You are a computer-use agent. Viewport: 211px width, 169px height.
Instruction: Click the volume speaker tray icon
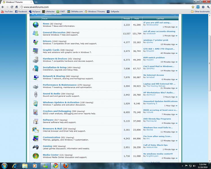(194, 166)
